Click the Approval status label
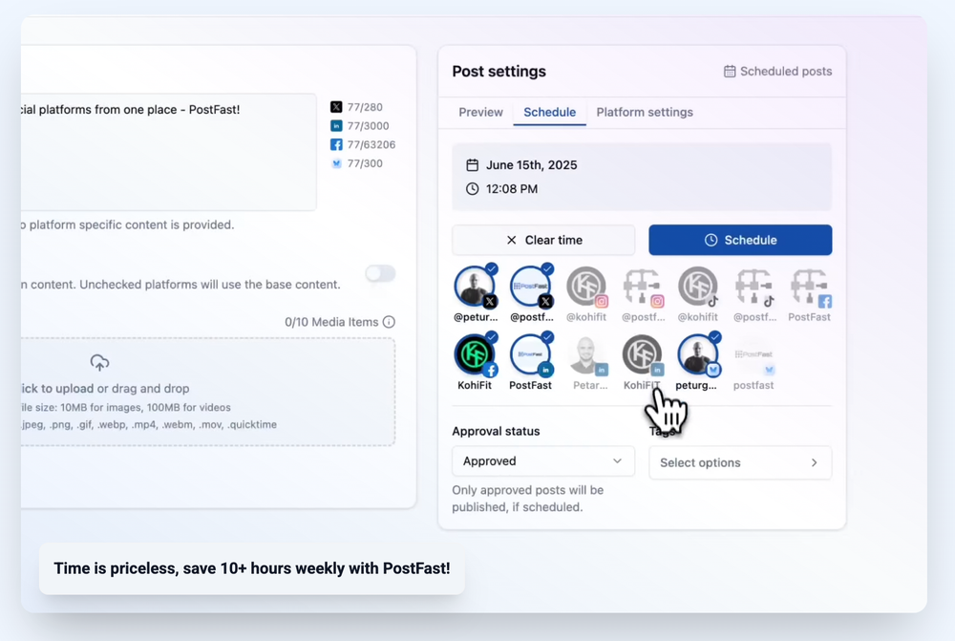 (x=496, y=431)
